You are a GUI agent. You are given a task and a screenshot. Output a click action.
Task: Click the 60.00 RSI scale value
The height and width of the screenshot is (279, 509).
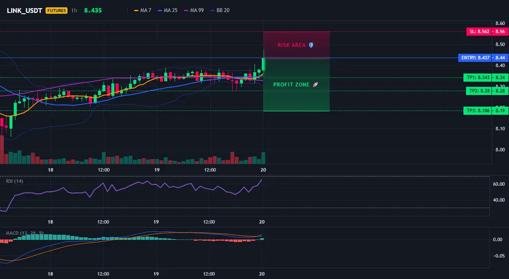point(499,184)
